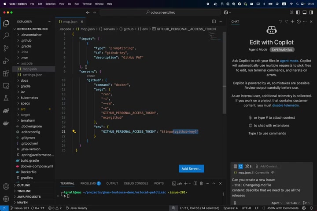Toggle bottom panel visibility
The image size is (317, 211).
(x=305, y=12)
